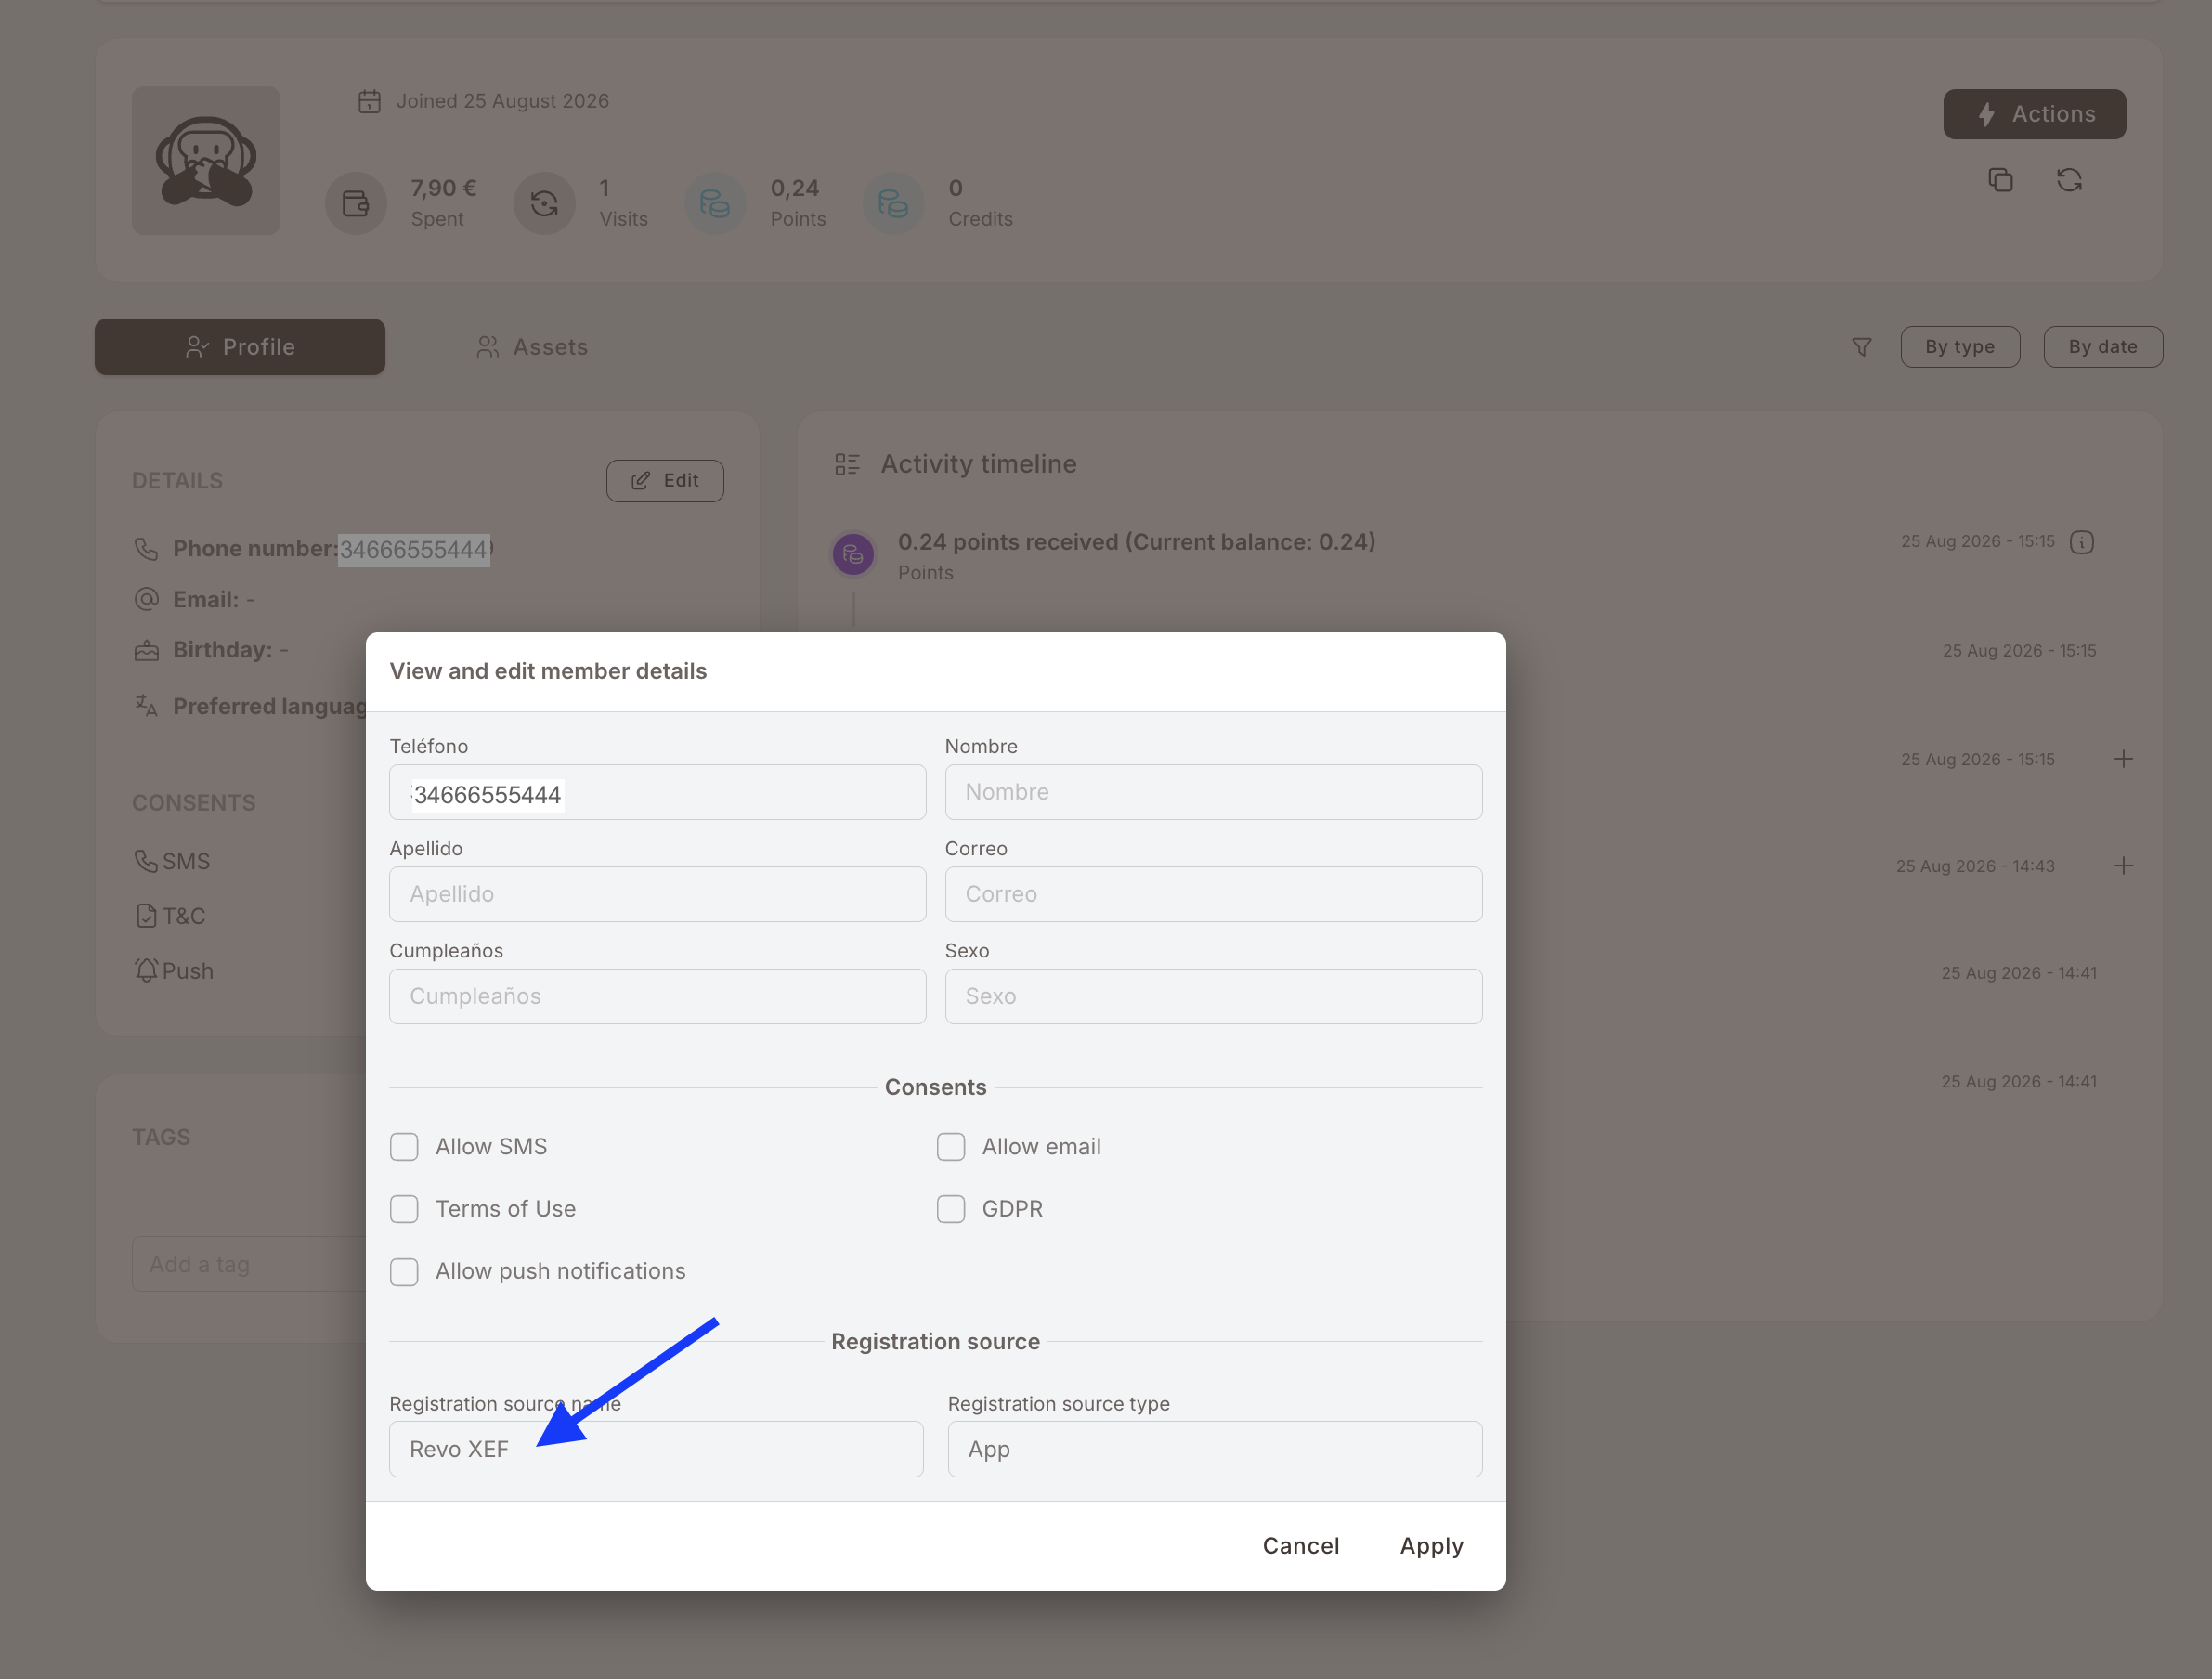Click the T&C document icon
The width and height of the screenshot is (2212, 1679).
[x=146, y=916]
